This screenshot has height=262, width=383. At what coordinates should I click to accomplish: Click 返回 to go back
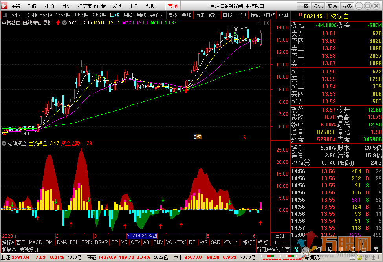[x=283, y=15]
